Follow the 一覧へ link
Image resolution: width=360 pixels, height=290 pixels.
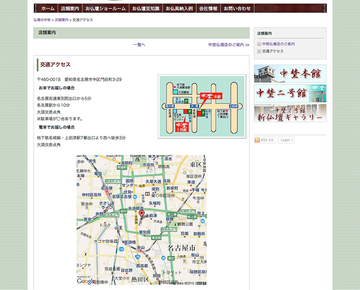coord(139,45)
